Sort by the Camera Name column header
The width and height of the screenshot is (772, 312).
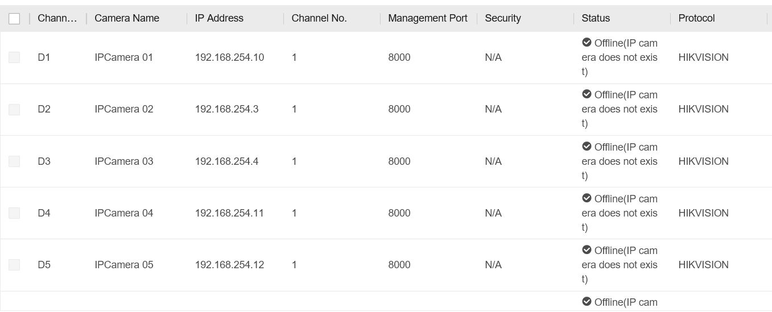(127, 18)
